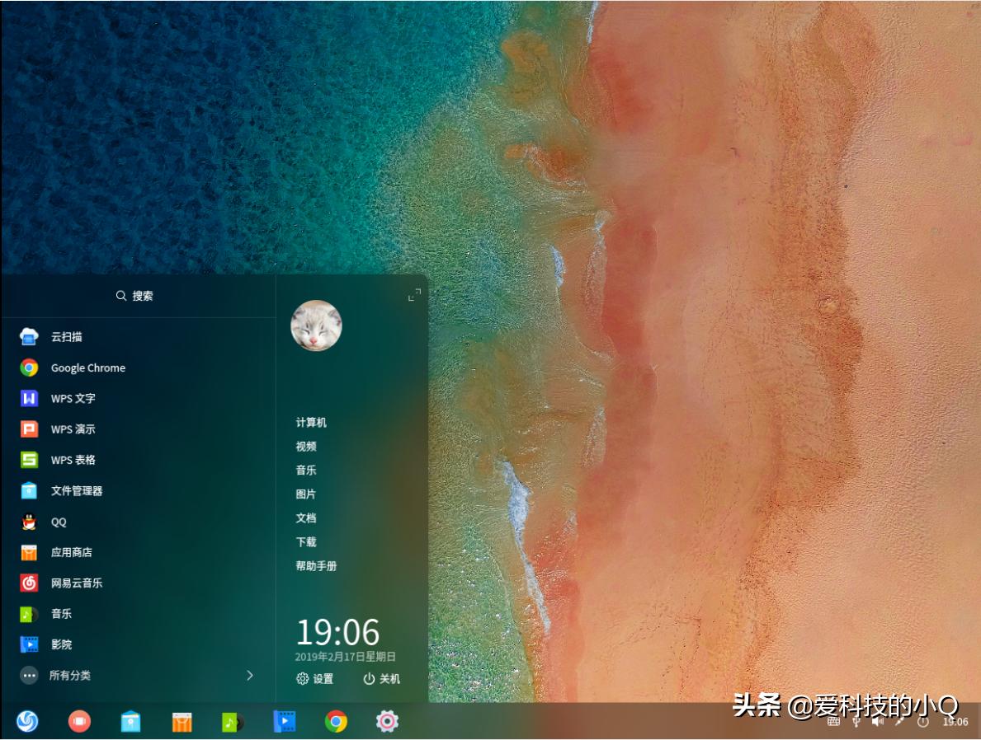Viewport: 981px width, 740px height.
Task: Open file manager from the dock
Action: pos(130,721)
